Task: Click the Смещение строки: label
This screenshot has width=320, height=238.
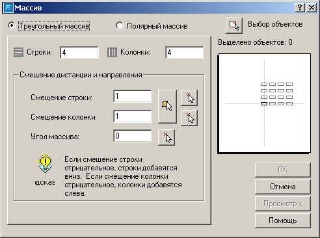Action: (61, 98)
